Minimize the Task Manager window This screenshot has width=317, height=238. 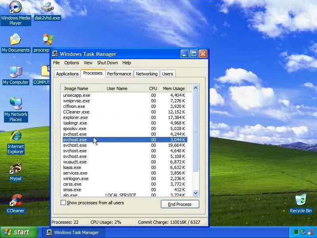click(x=185, y=54)
